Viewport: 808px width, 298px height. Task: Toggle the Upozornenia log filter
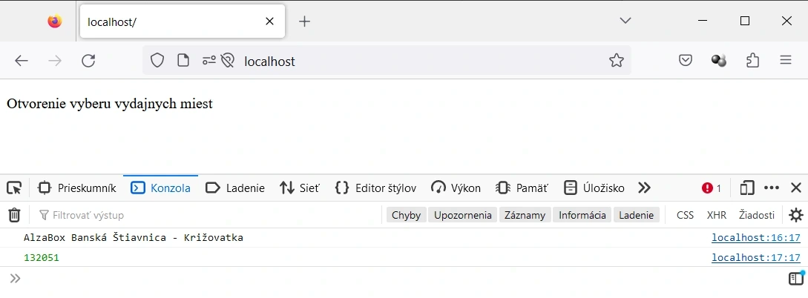[463, 215]
